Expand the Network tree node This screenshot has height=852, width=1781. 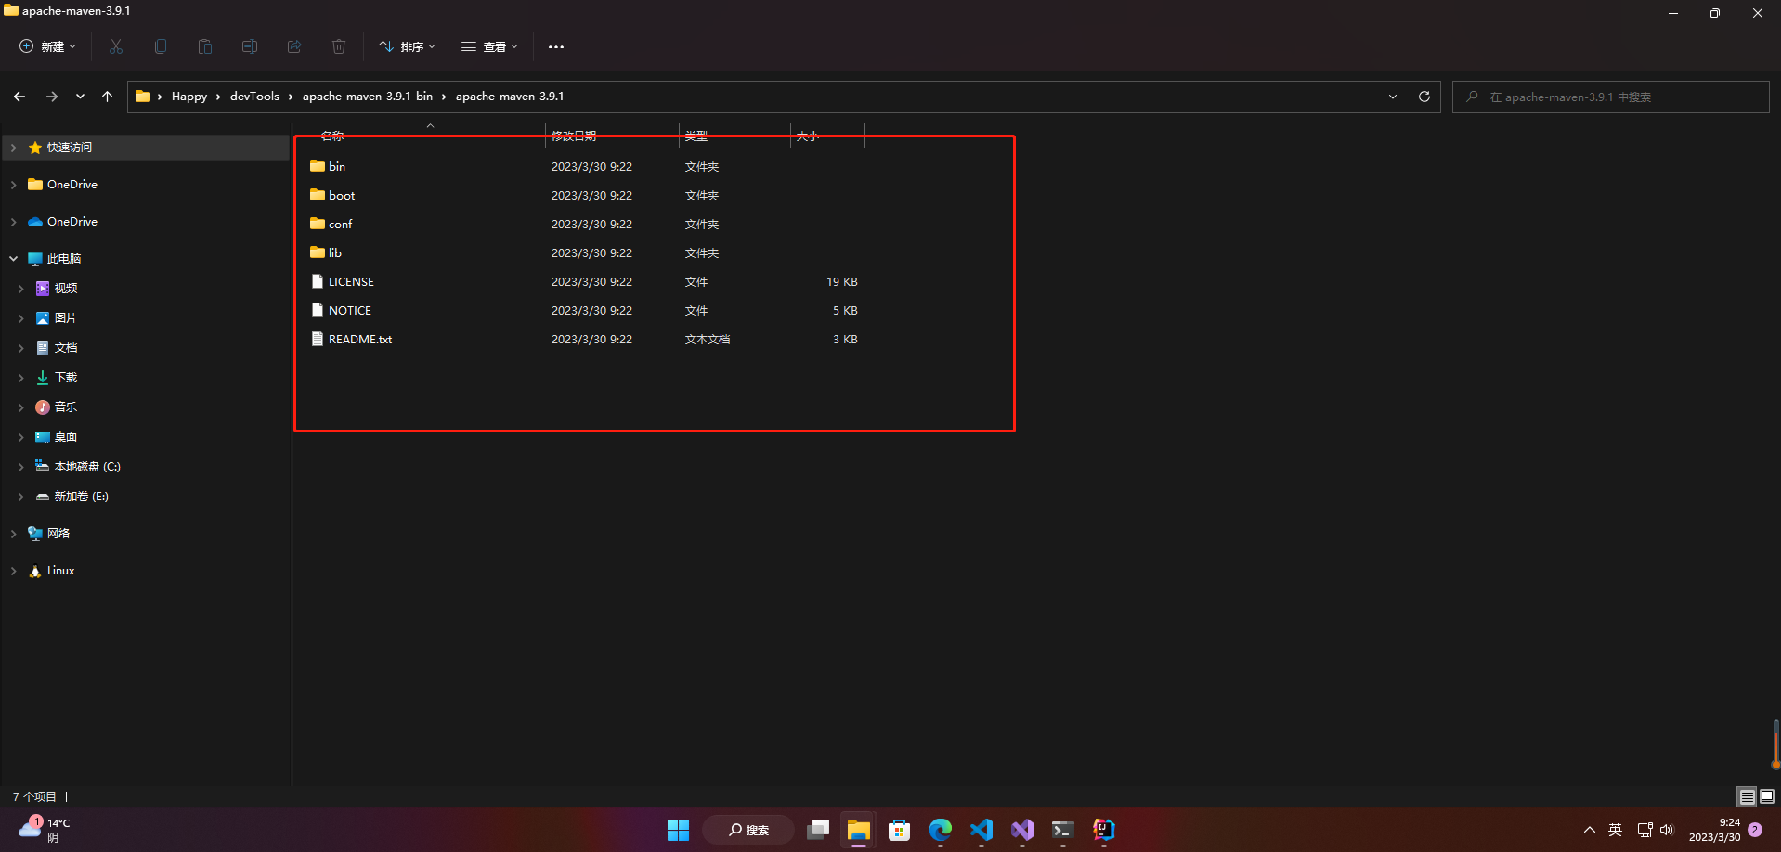pyautogui.click(x=14, y=534)
